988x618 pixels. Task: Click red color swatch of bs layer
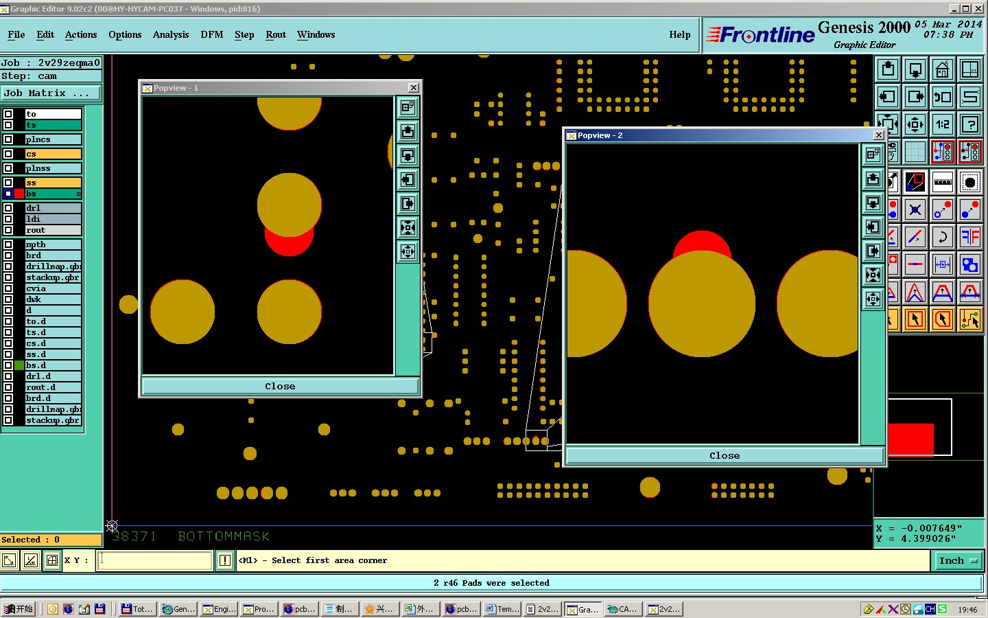coord(19,194)
